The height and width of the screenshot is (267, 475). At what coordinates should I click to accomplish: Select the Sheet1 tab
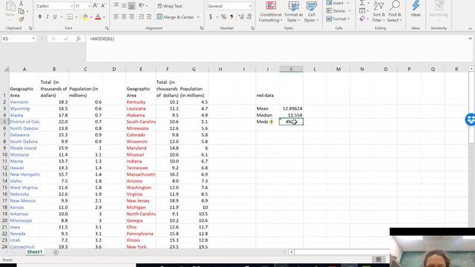point(35,252)
